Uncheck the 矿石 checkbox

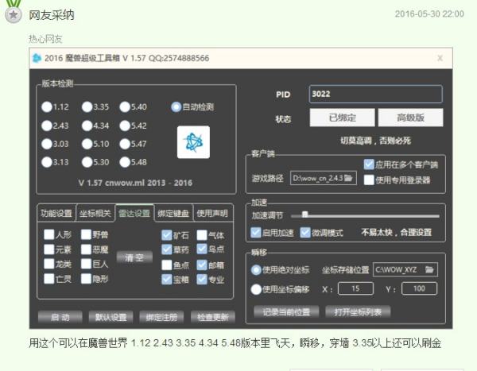pyautogui.click(x=167, y=235)
